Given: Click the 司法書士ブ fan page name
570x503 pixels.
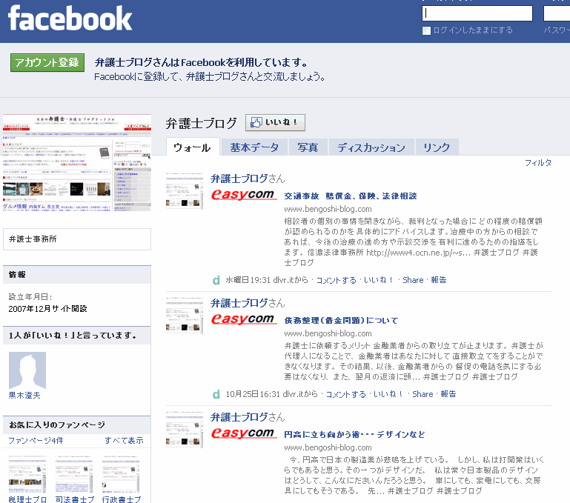Looking at the screenshot, I should 75,499.
